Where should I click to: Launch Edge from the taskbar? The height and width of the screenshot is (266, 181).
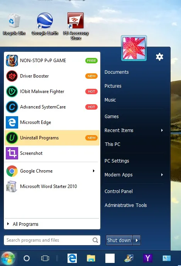click(x=72, y=258)
